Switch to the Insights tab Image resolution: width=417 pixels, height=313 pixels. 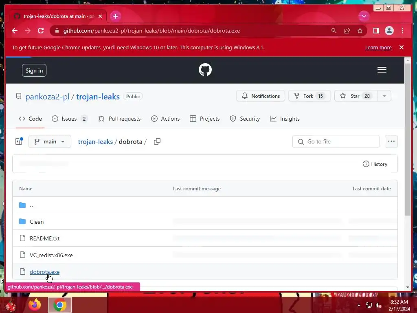pos(285,119)
